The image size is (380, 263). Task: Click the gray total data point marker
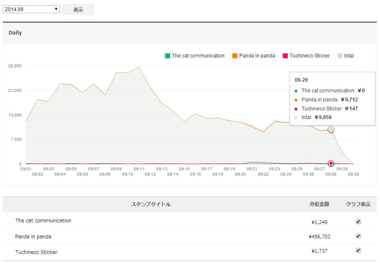(x=331, y=130)
